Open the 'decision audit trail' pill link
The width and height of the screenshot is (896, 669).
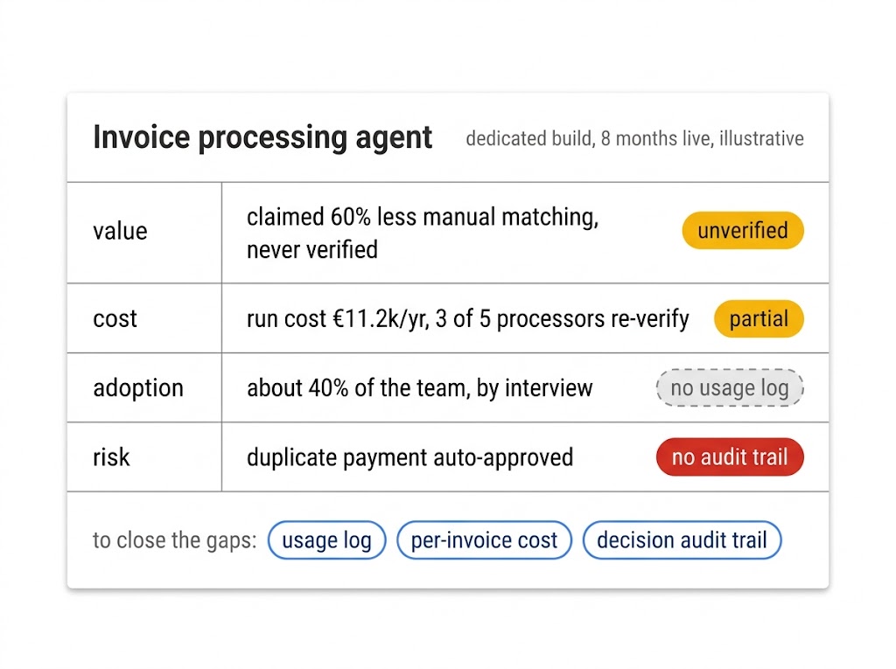point(682,540)
